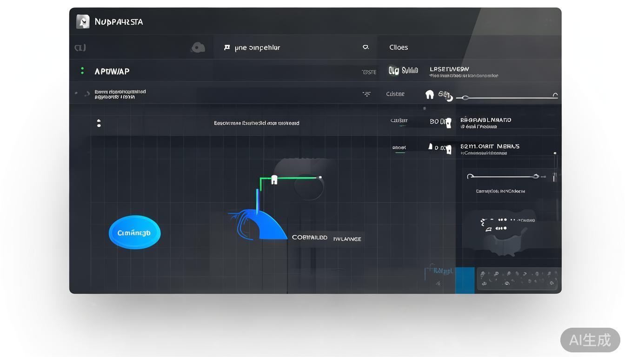Click the app logo beside the NUPPAHRSTA title
625x357 pixels.
[x=83, y=22]
